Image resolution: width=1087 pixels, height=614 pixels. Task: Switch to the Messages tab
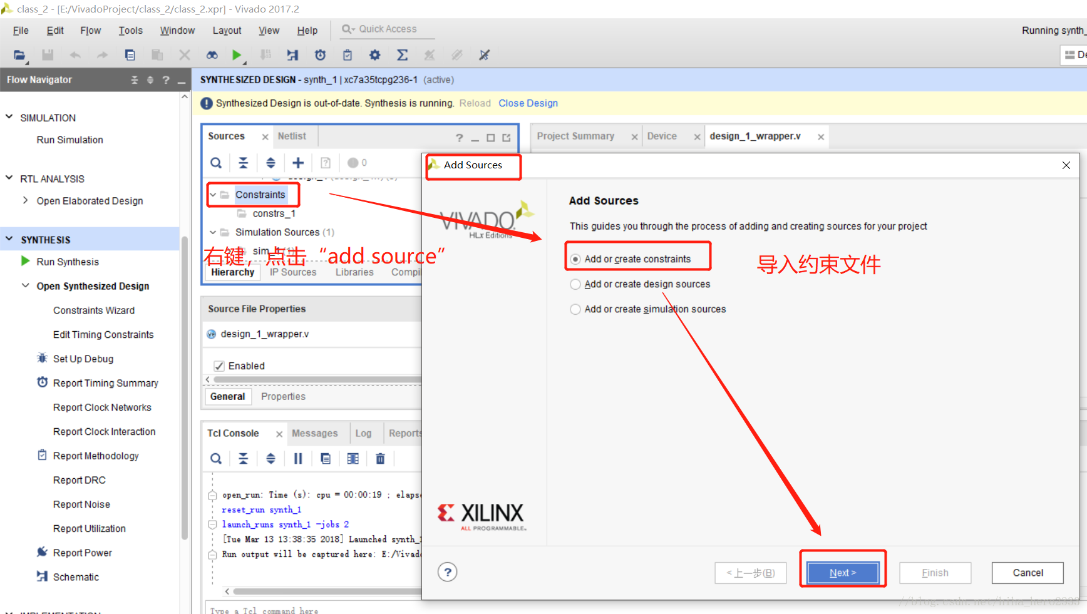314,433
